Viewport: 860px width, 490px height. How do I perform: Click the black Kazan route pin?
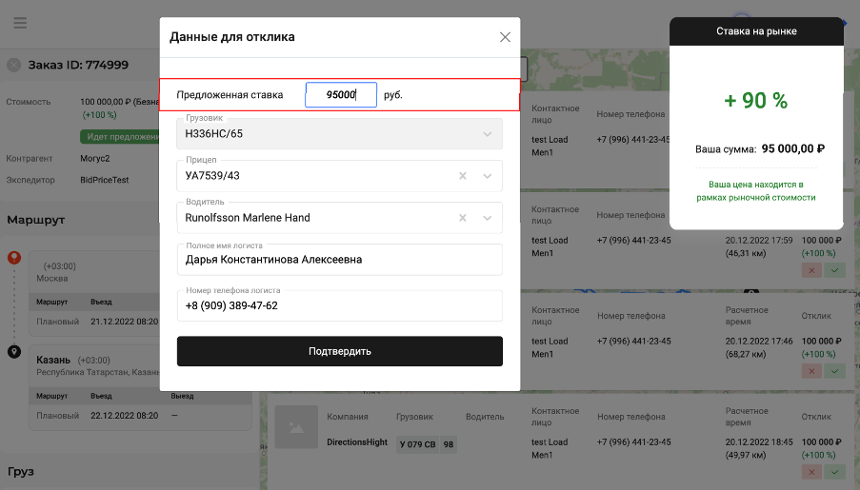click(14, 352)
